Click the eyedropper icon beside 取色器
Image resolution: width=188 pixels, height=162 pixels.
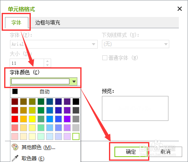tap(15, 158)
